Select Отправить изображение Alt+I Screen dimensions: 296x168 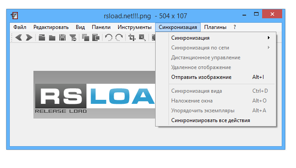216,77
